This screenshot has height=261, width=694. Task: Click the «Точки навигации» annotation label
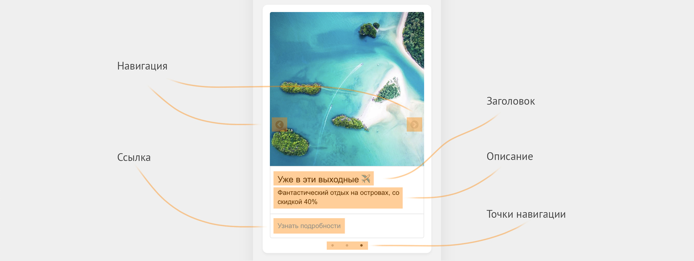pyautogui.click(x=526, y=214)
